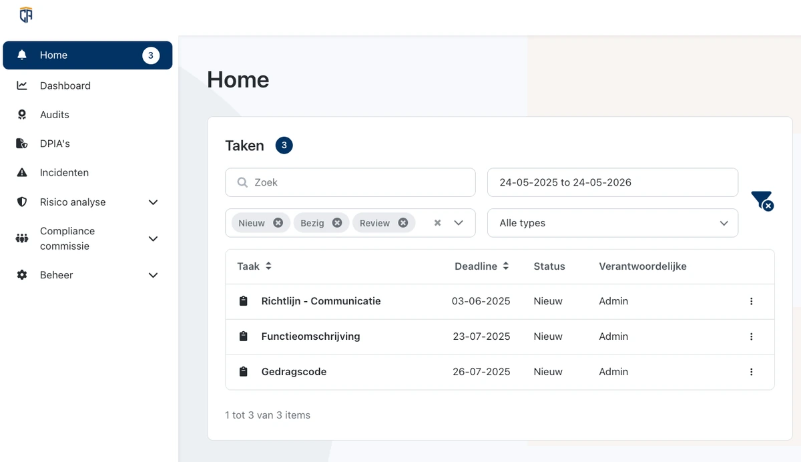Go to Home in sidebar

point(87,55)
